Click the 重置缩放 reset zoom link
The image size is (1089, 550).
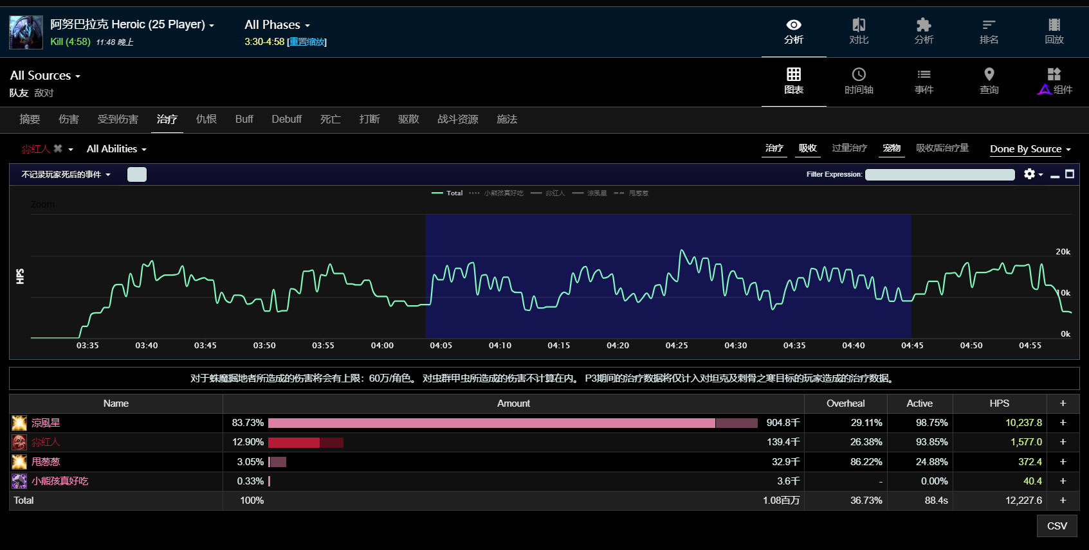pyautogui.click(x=307, y=42)
